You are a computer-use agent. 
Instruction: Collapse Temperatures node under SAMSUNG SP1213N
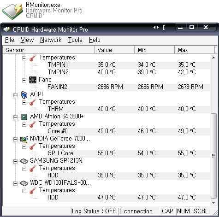pyautogui.click(x=24, y=169)
